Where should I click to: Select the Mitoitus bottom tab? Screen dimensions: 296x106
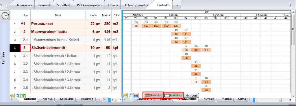[x=30, y=99]
